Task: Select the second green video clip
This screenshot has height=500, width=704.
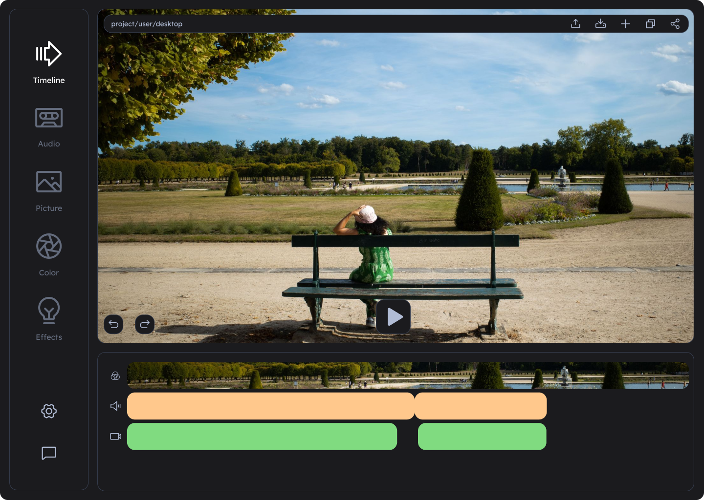Action: point(482,437)
